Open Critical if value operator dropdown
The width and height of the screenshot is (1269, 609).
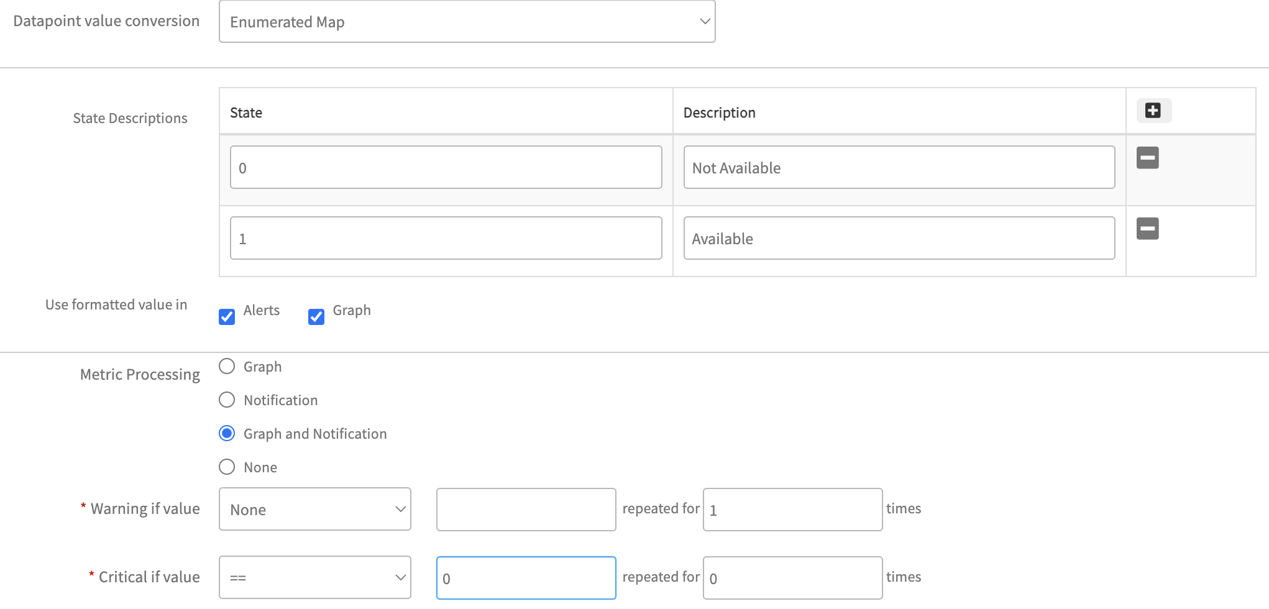[x=314, y=578]
